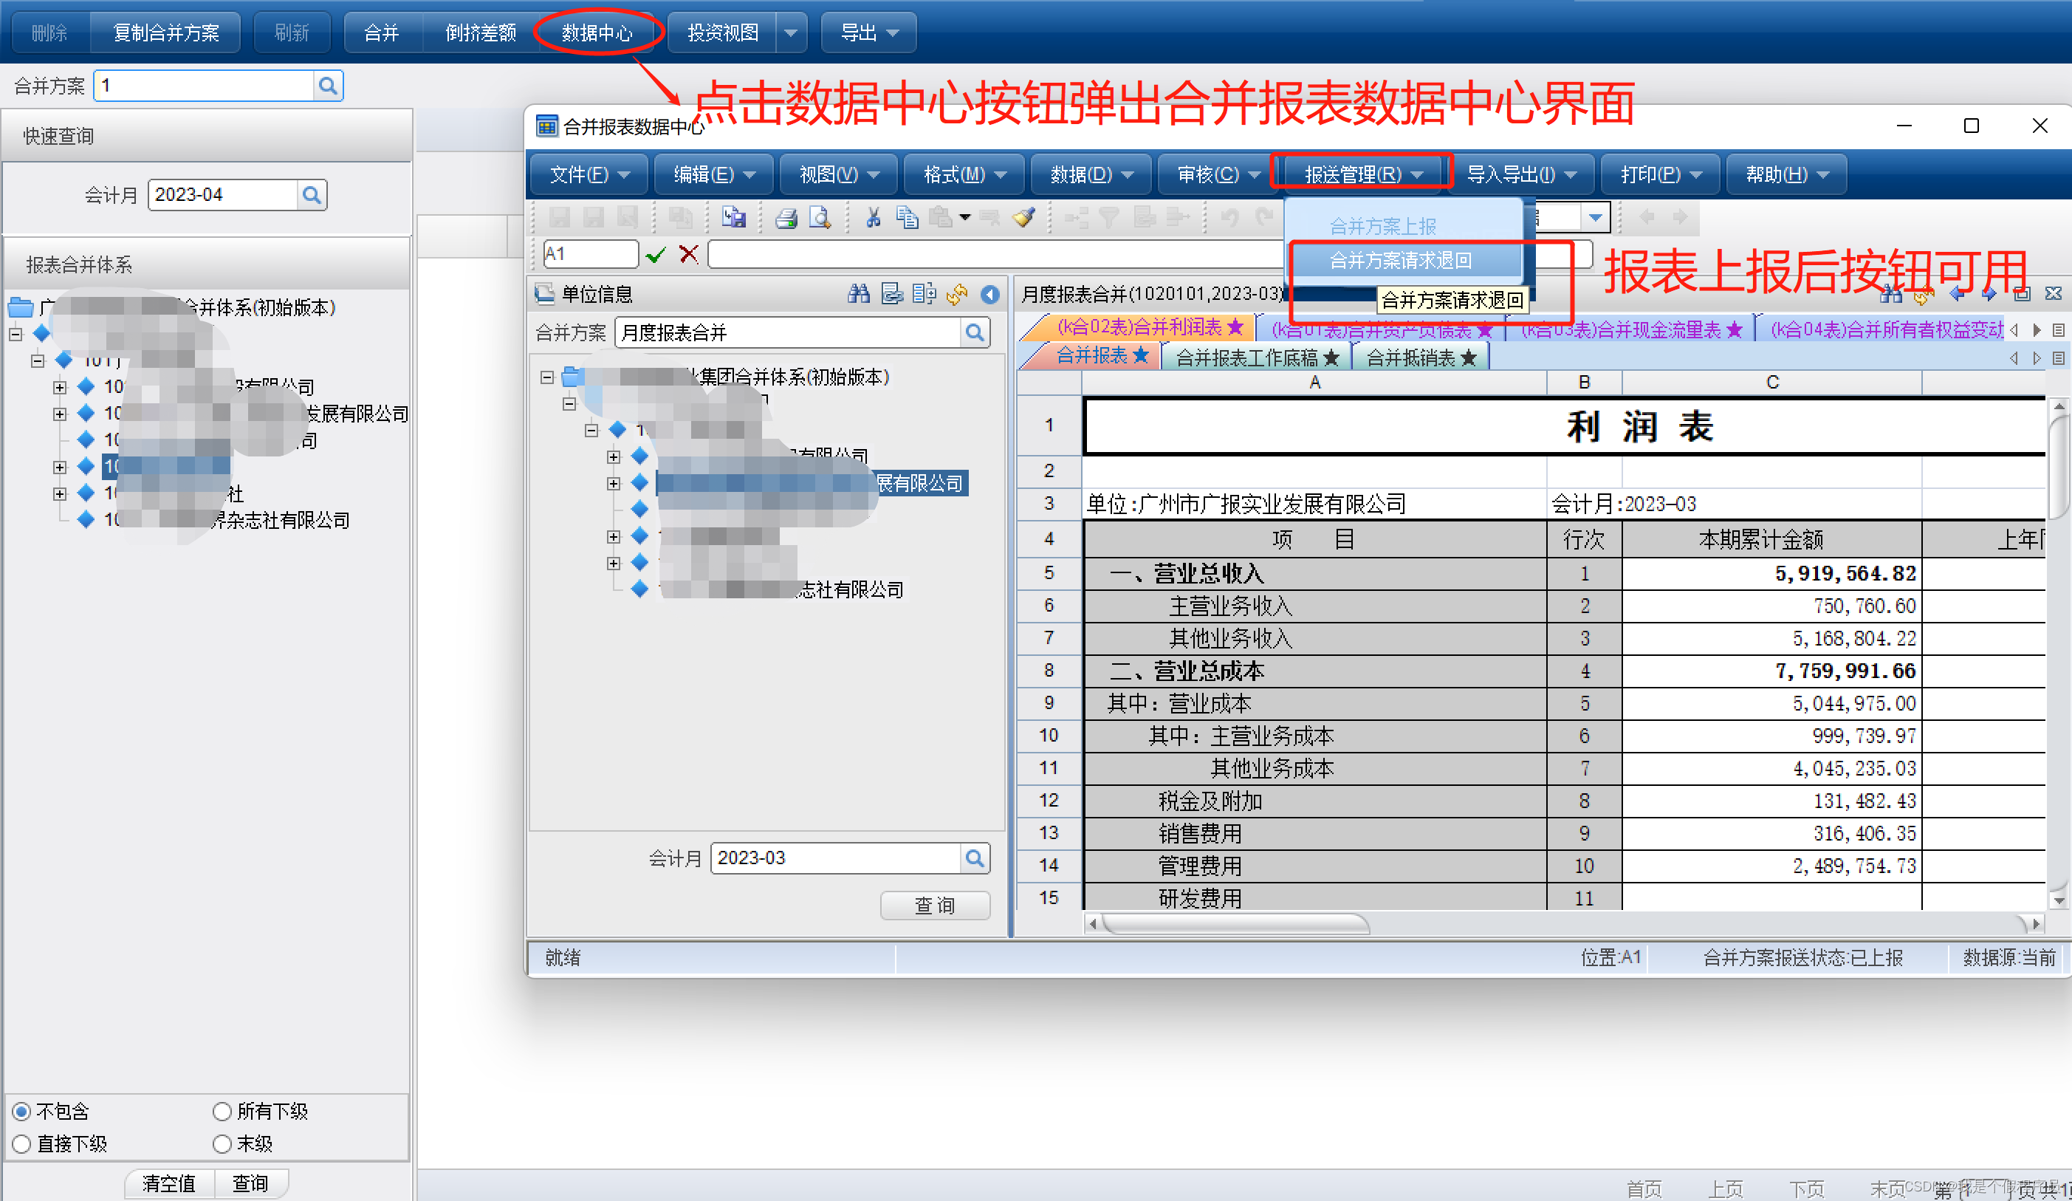Collapse the root node in left 报表合并体系 tree

coord(16,334)
